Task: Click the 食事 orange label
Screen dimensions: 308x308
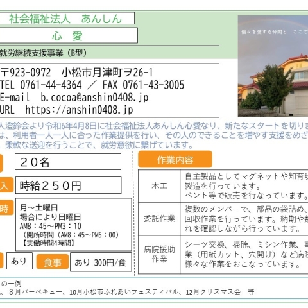Action: pyautogui.click(x=53, y=262)
